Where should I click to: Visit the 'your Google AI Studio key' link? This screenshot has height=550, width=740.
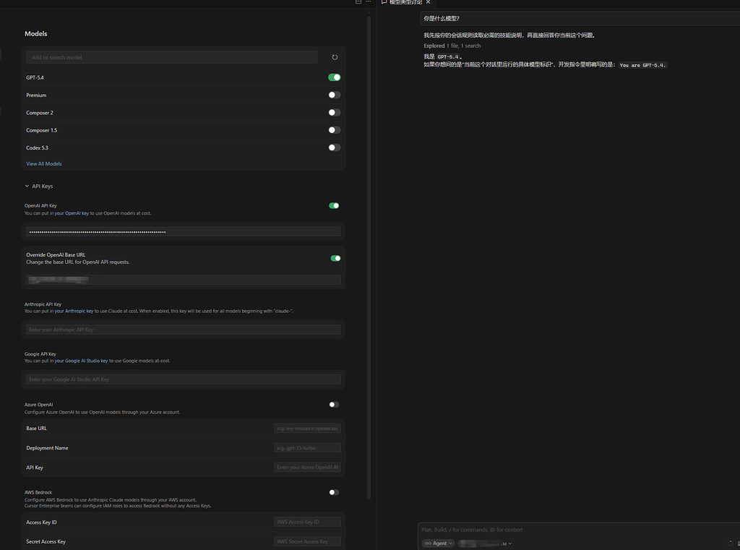81,361
